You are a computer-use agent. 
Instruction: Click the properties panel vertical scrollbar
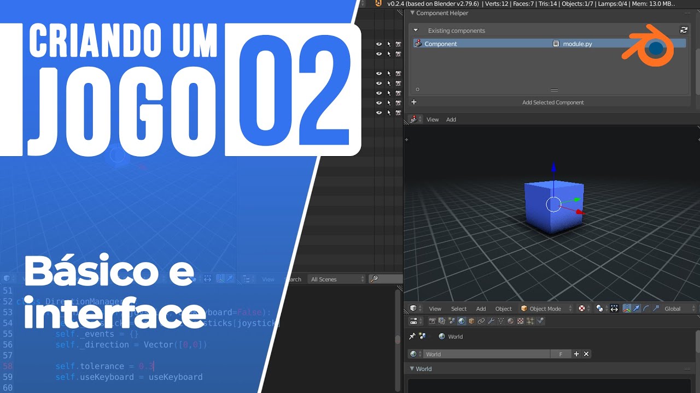pyautogui.click(x=697, y=342)
